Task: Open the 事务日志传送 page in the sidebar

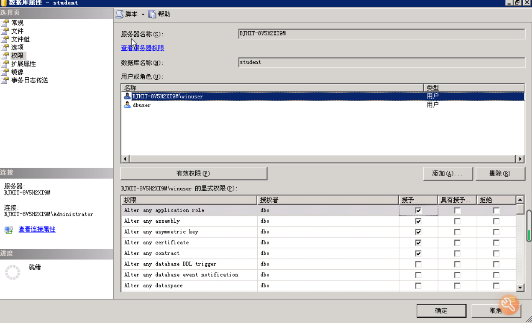Action: pos(29,80)
